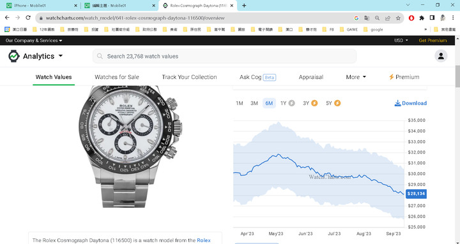Click the Rolex Daytona watch image
The height and width of the screenshot is (244, 460).
(130, 147)
